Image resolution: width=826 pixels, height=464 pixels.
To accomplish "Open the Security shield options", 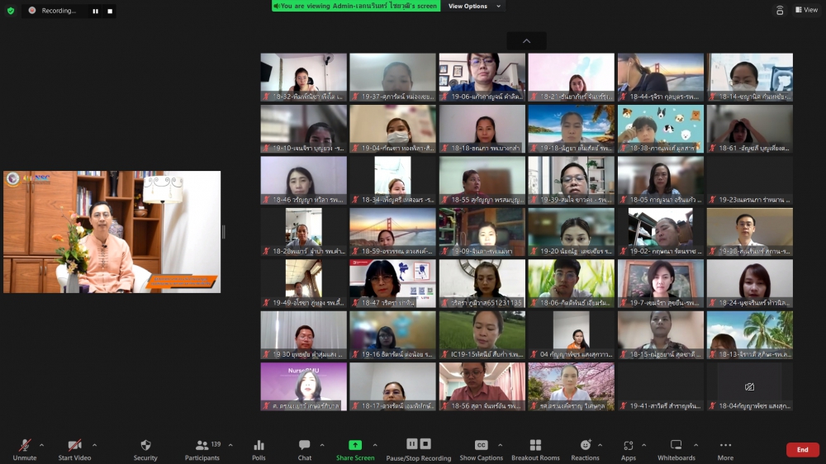I will [145, 446].
